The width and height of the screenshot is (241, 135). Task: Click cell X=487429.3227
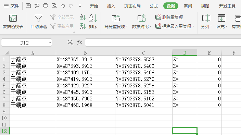coord(86,85)
